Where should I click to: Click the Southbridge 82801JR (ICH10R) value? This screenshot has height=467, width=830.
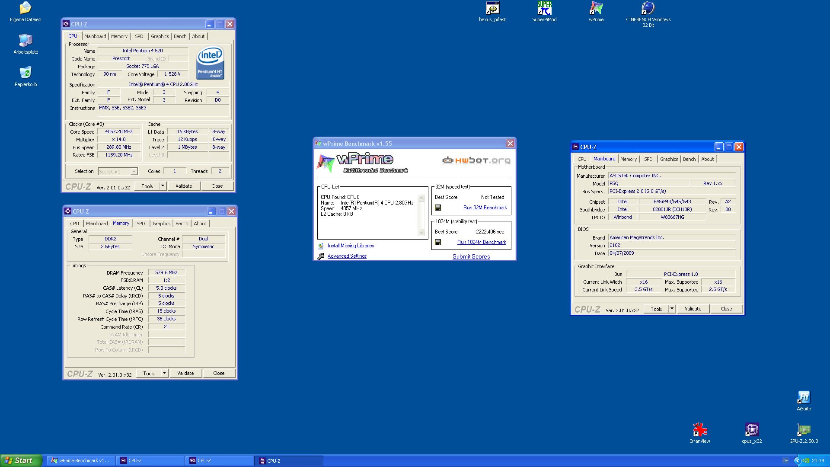(672, 209)
